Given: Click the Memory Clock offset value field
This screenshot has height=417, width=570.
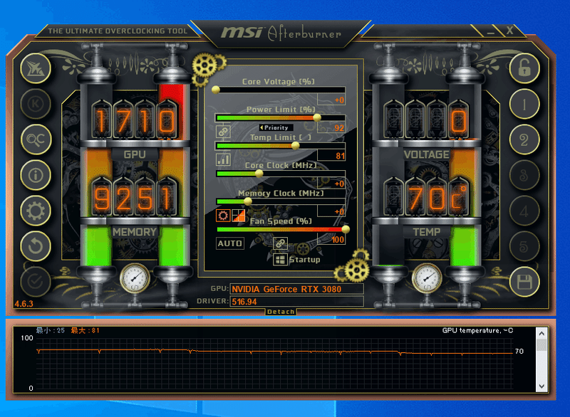Looking at the screenshot, I should tap(331, 211).
